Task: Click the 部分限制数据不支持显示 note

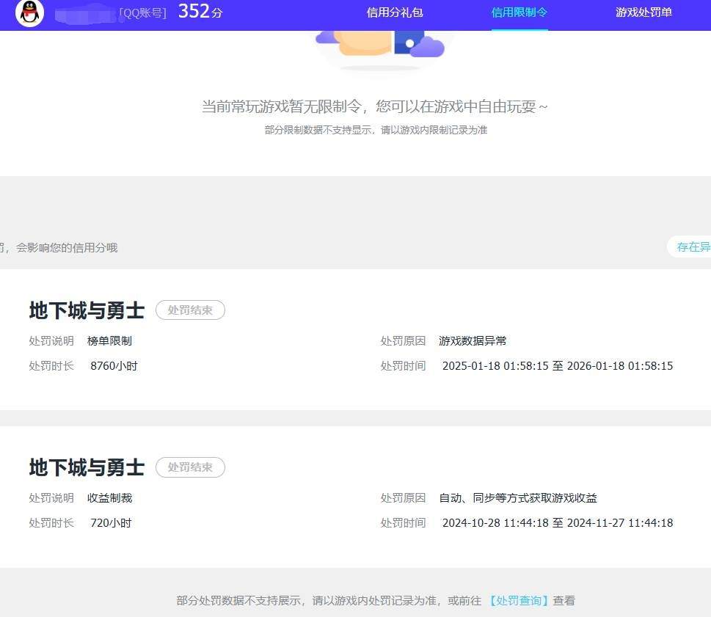Action: 376,130
